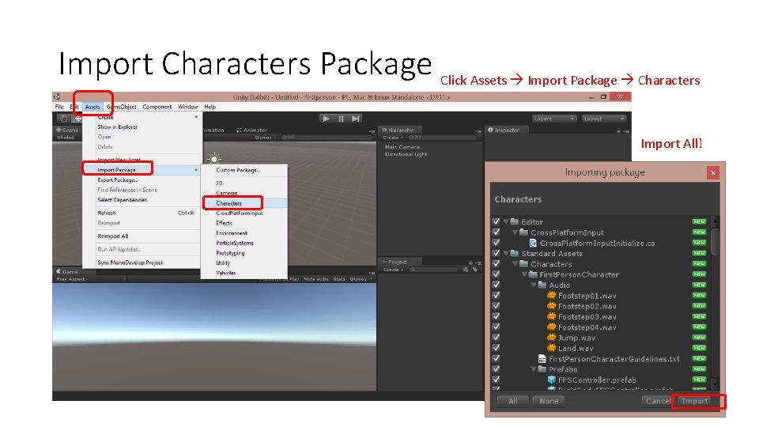Collapse the Editor folder triangle
Image resolution: width=759 pixels, height=427 pixels.
[506, 221]
